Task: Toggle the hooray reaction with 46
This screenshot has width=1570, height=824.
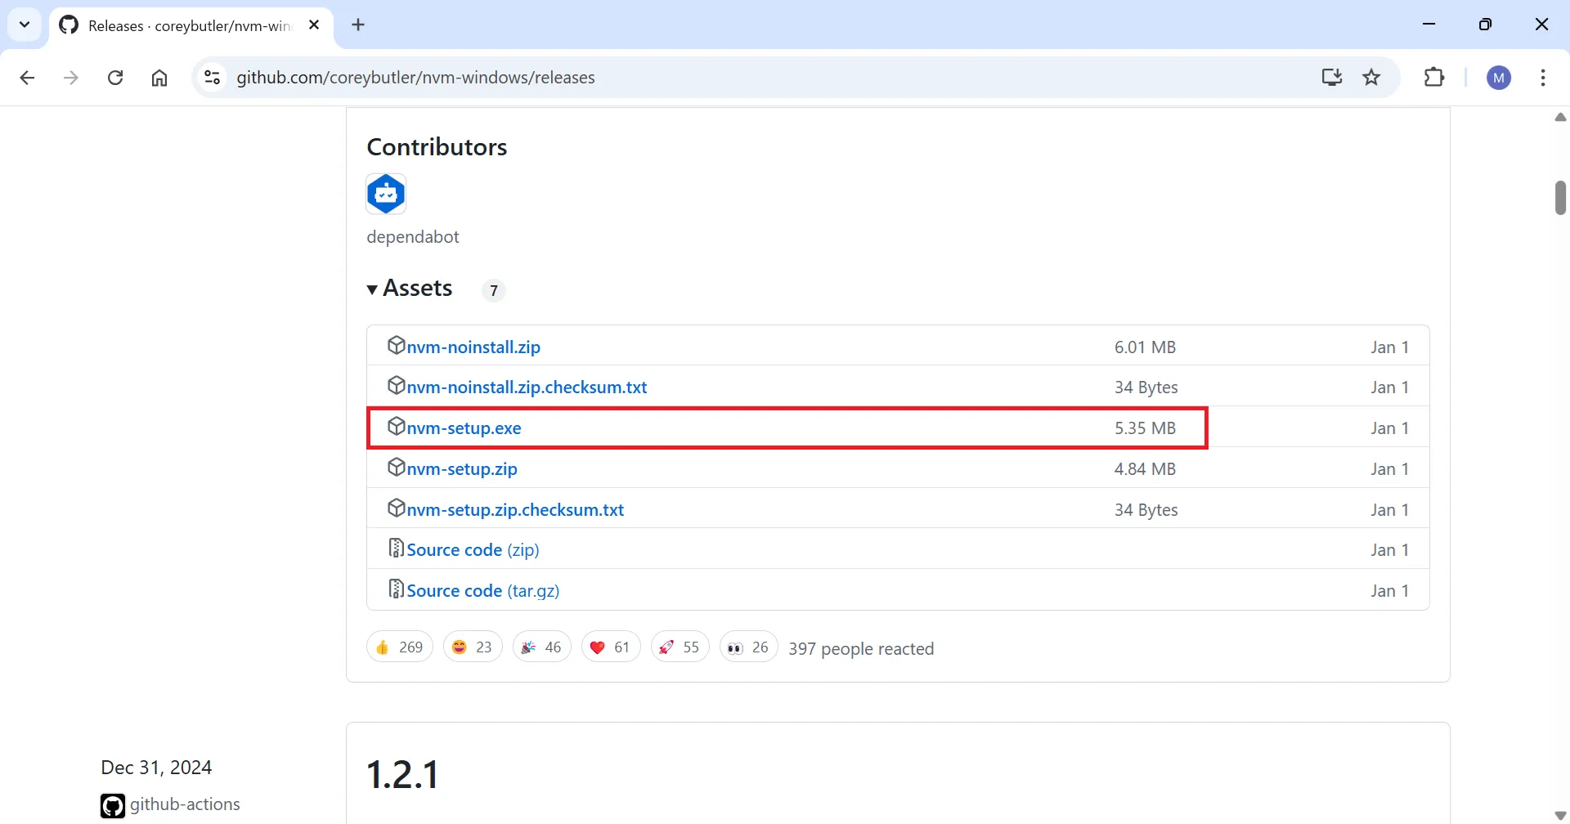Action: (x=541, y=647)
